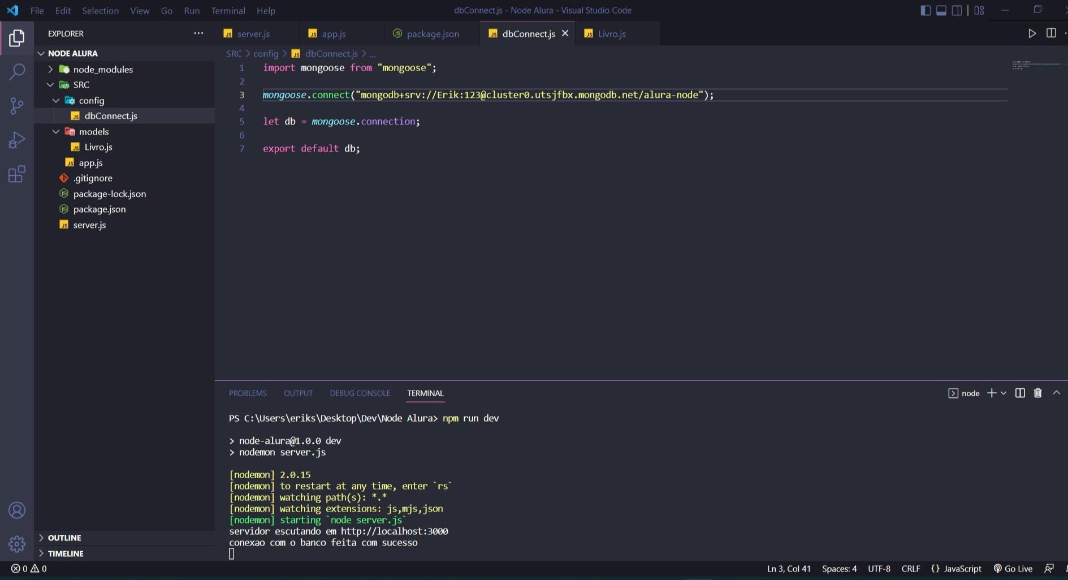Change line endings via CRLF status item

911,569
